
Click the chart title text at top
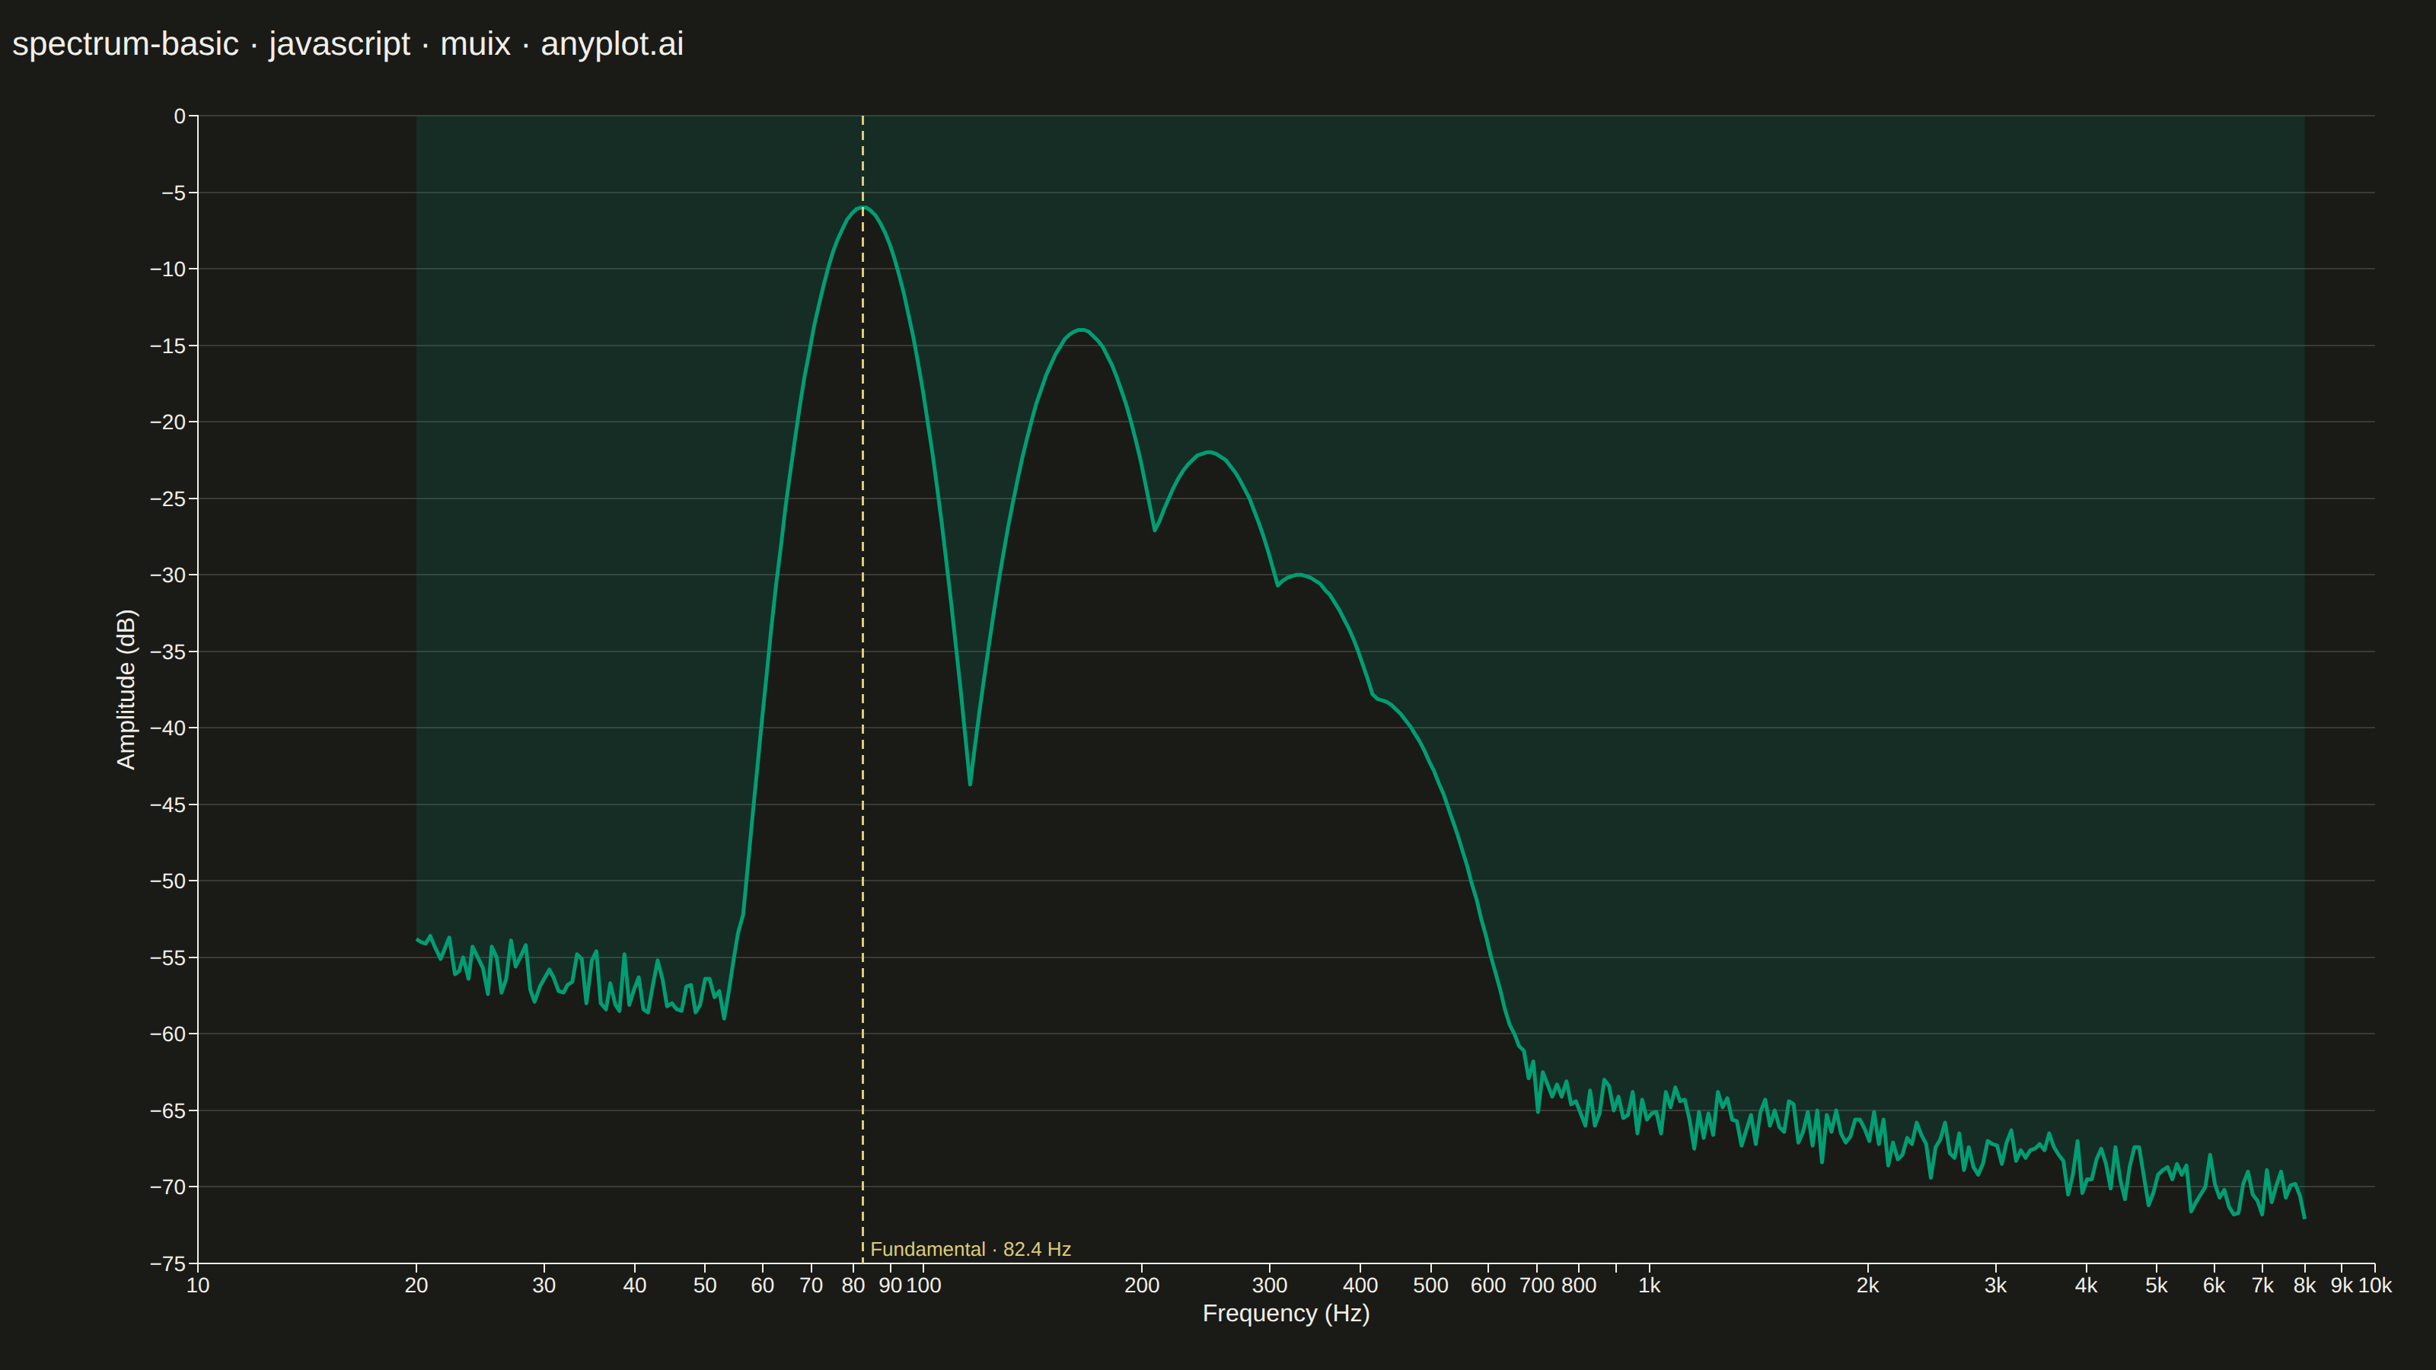[x=348, y=43]
